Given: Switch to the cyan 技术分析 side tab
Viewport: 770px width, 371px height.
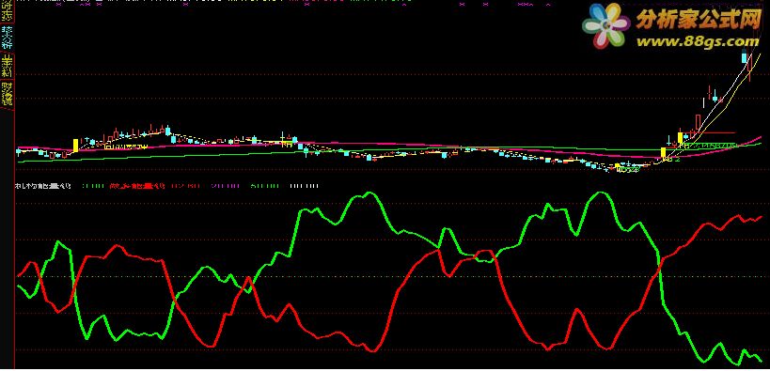Looking at the screenshot, I should 7,38.
